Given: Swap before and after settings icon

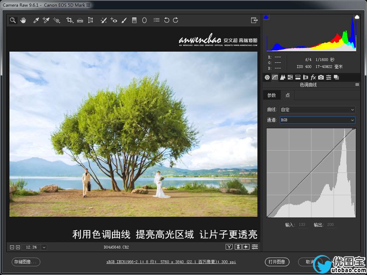Looking at the screenshot, I should [238, 247].
